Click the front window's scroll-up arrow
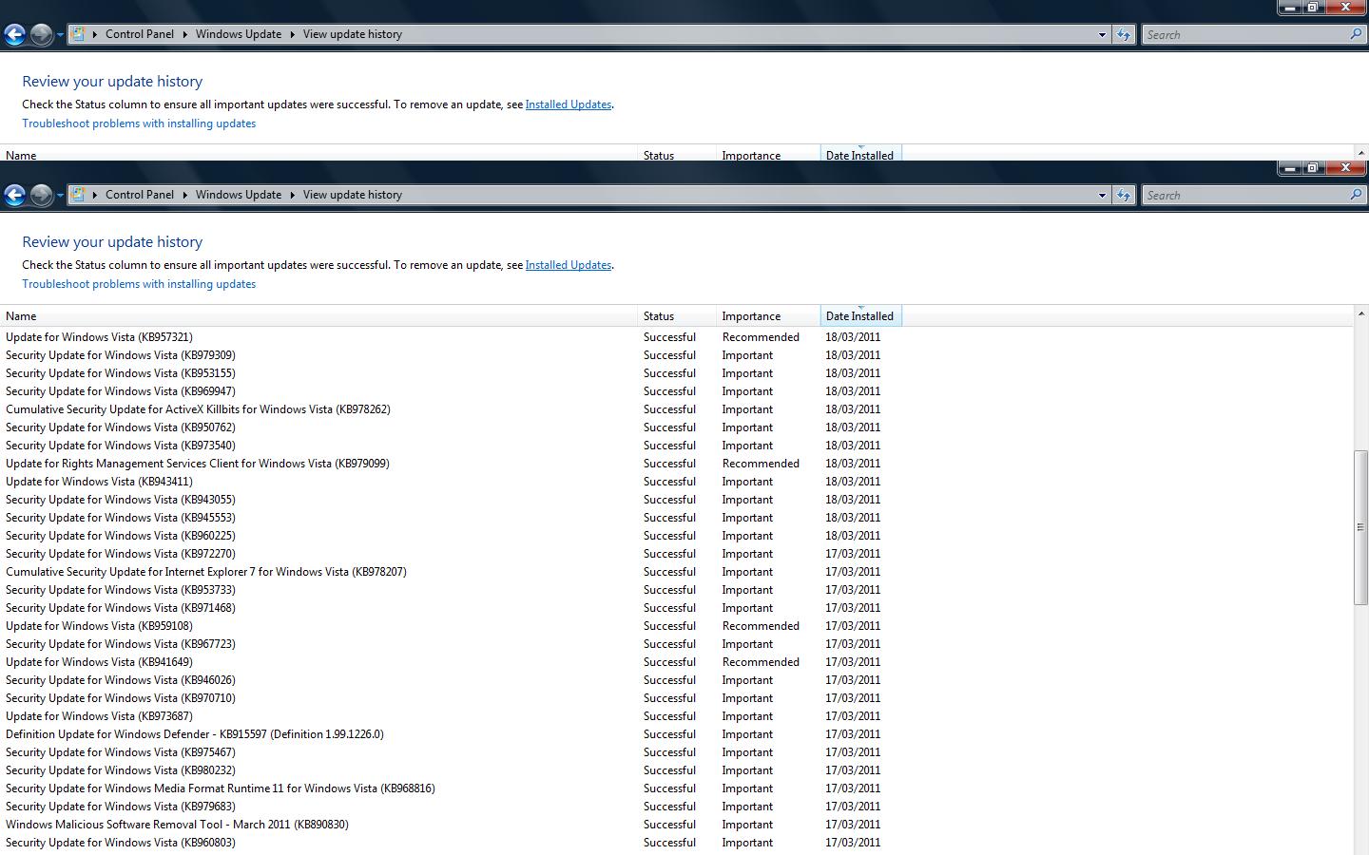The height and width of the screenshot is (855, 1369). pyautogui.click(x=1360, y=313)
